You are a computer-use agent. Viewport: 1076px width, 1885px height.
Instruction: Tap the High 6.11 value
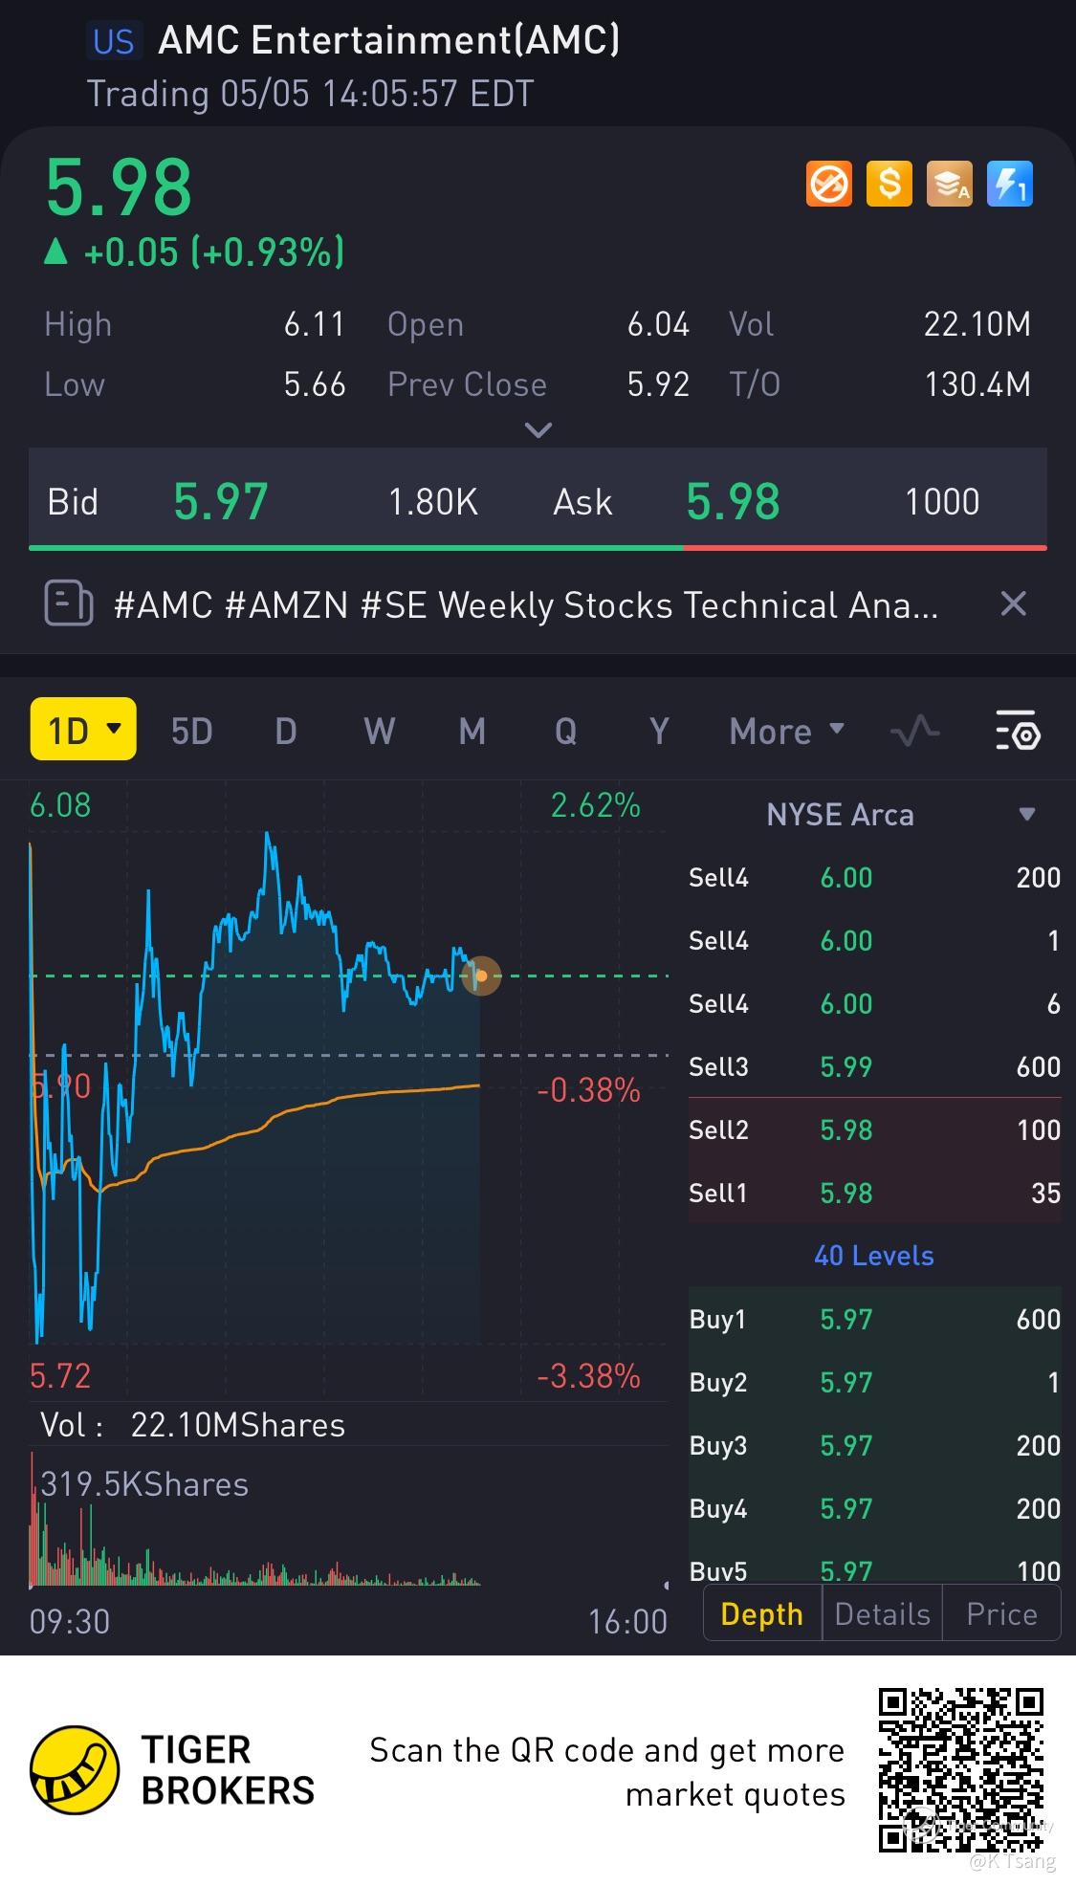[314, 324]
